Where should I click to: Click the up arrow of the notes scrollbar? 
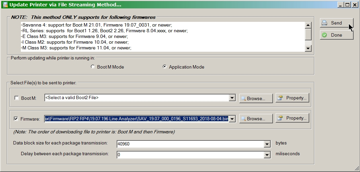(308, 25)
